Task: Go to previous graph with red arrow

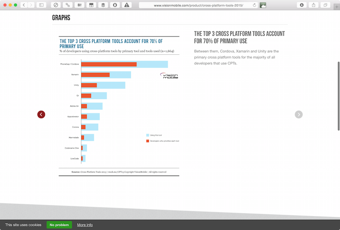Action: 41,114
